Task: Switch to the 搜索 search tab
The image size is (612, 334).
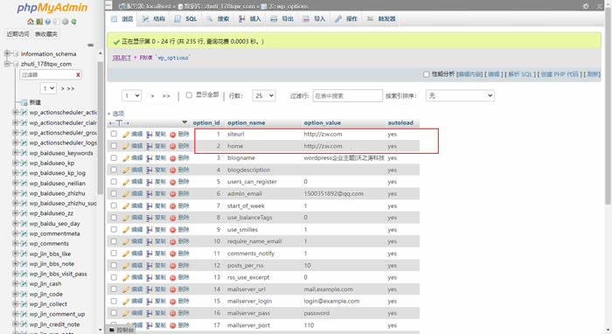Action: [219, 18]
